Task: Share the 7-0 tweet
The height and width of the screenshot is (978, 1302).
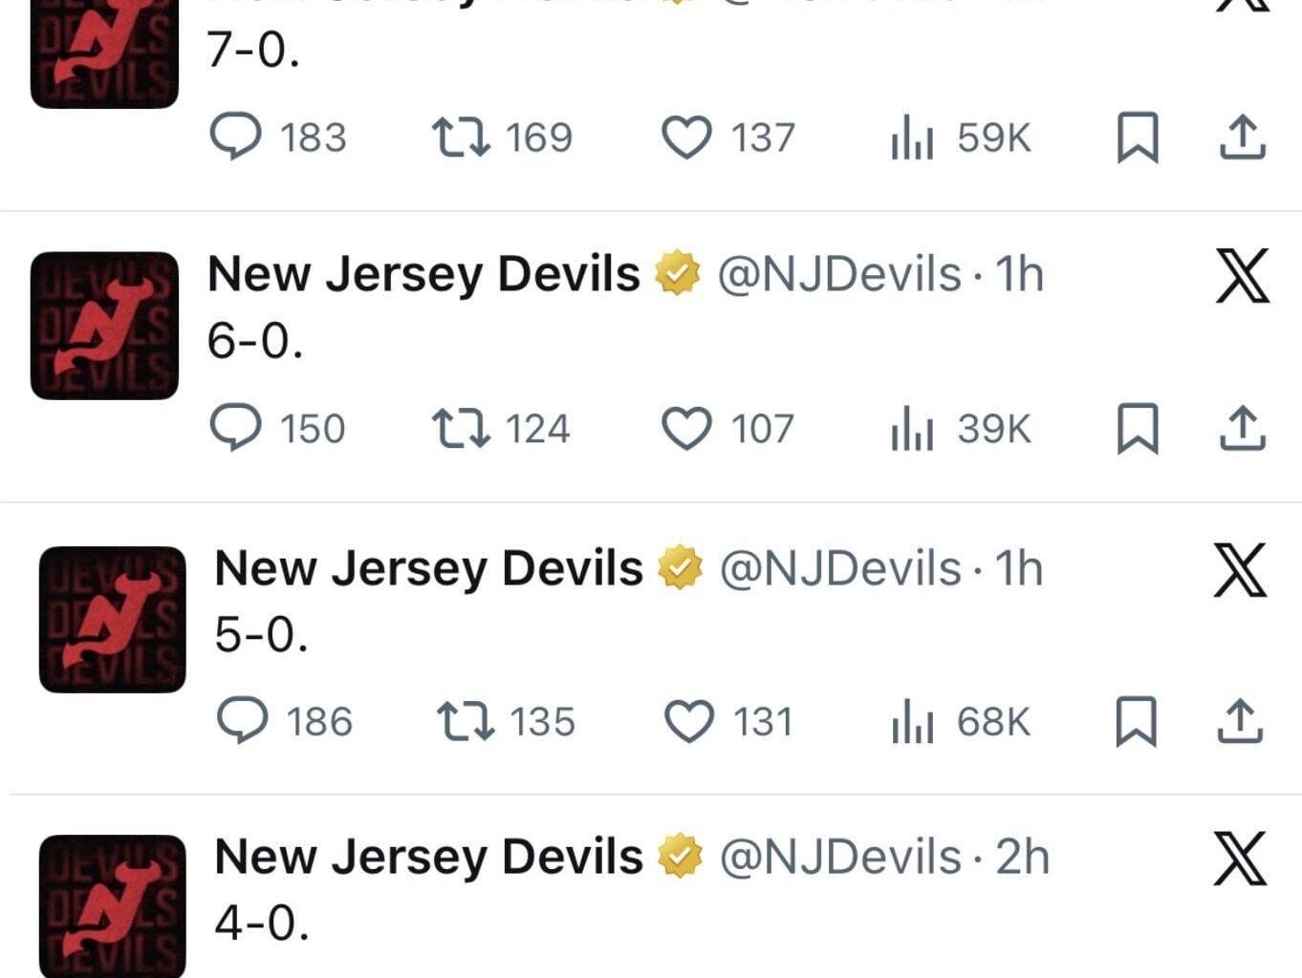Action: (x=1242, y=138)
